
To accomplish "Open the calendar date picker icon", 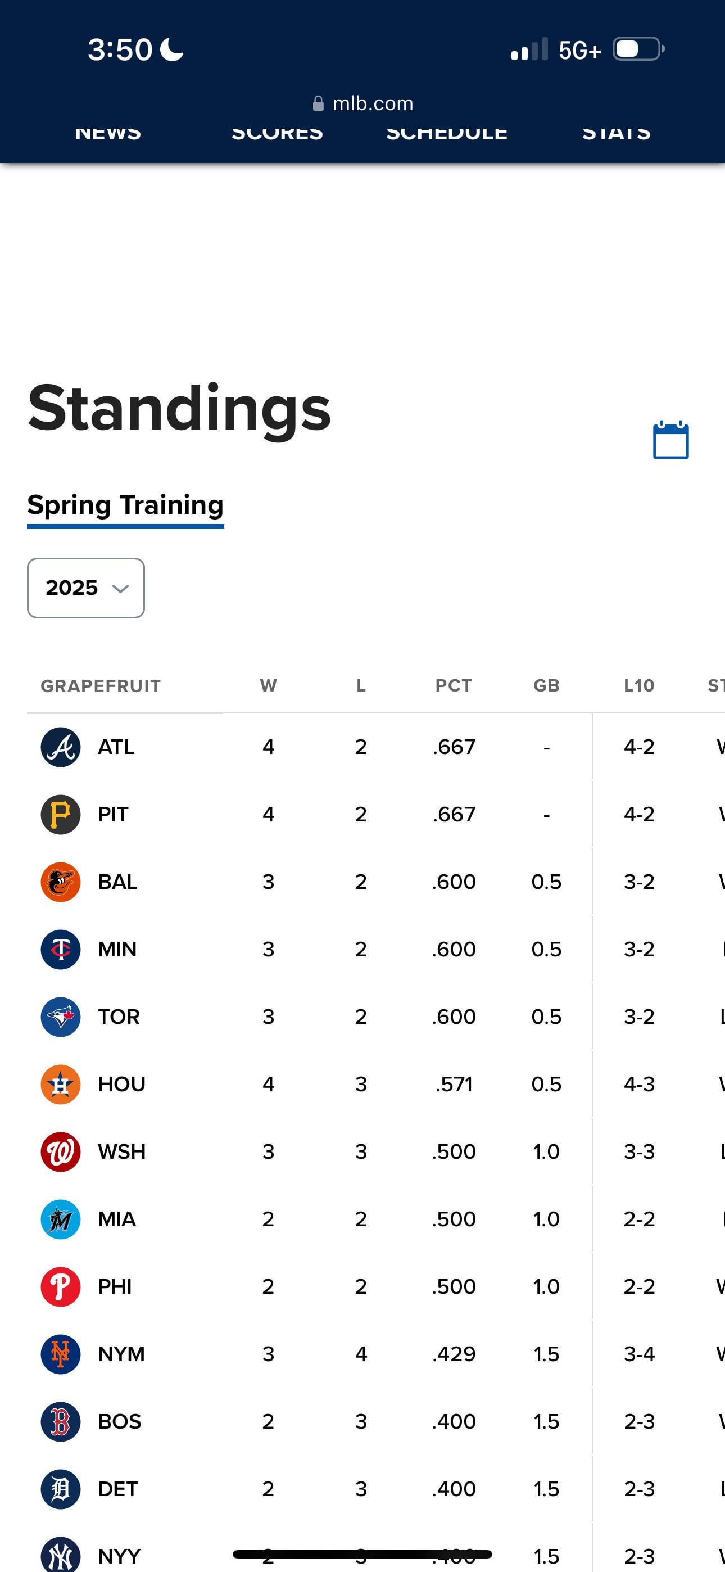I will click(x=670, y=440).
